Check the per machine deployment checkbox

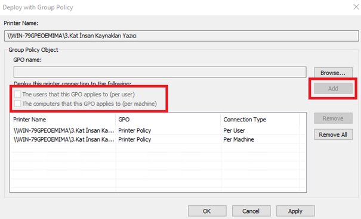17,104
